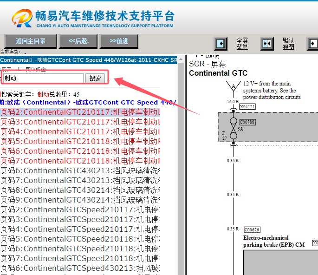Viewport: 318px width, 275px height.
Task: Open 页码7:ContinentalGTC210118 机电停车制动 result
Action: 80,161
